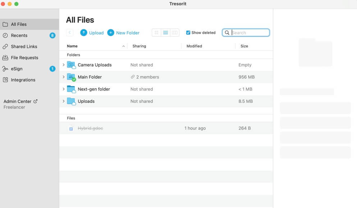Screen dimensions: 357x208
Task: Click the Hybrid.gdoc document icon
Action: [x=71, y=128]
